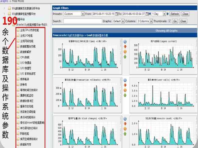The height and width of the screenshot is (148, 198).
Task: Expand the 10g数据库性能预警平台 tree node
Action: 4,14
